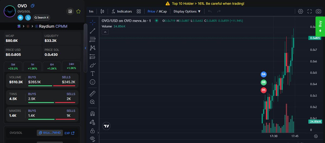The height and width of the screenshot is (143, 325).
Task: Open time axis settings gear icon
Action: click(316, 136)
